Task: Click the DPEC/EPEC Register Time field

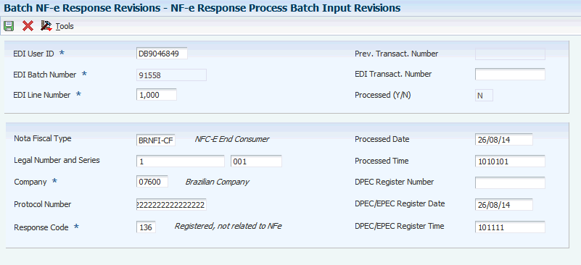Action: 510,227
